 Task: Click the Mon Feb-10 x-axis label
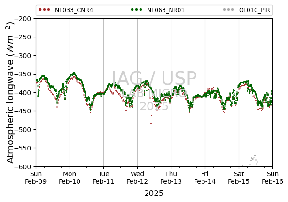(x=70, y=178)
